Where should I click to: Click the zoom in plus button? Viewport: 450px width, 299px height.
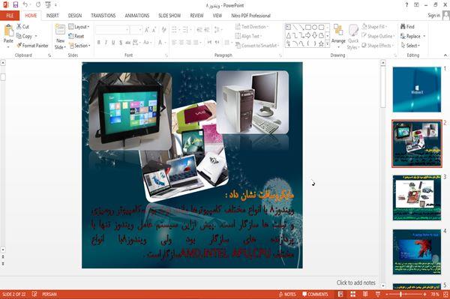[x=424, y=294]
